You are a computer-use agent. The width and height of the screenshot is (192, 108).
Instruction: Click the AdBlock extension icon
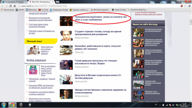pos(182,6)
